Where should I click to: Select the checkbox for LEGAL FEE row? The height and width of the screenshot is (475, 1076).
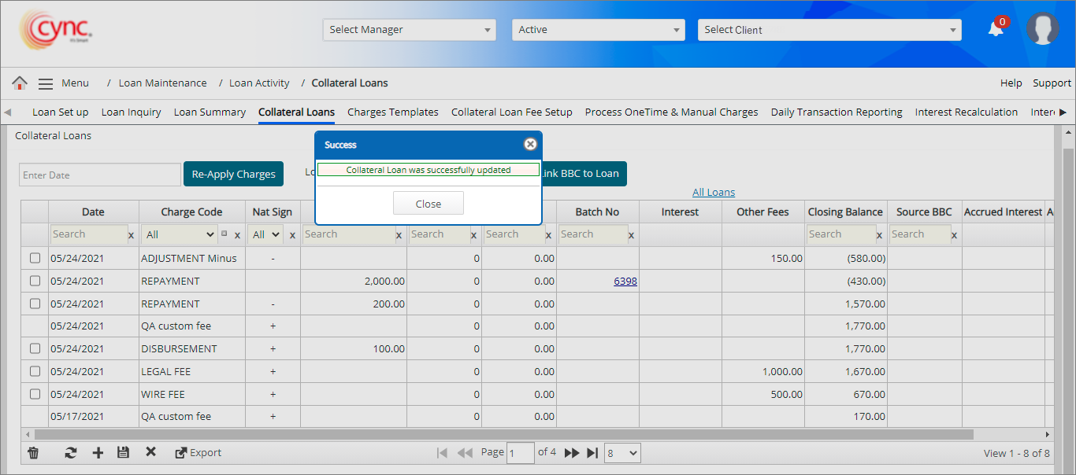(x=35, y=371)
